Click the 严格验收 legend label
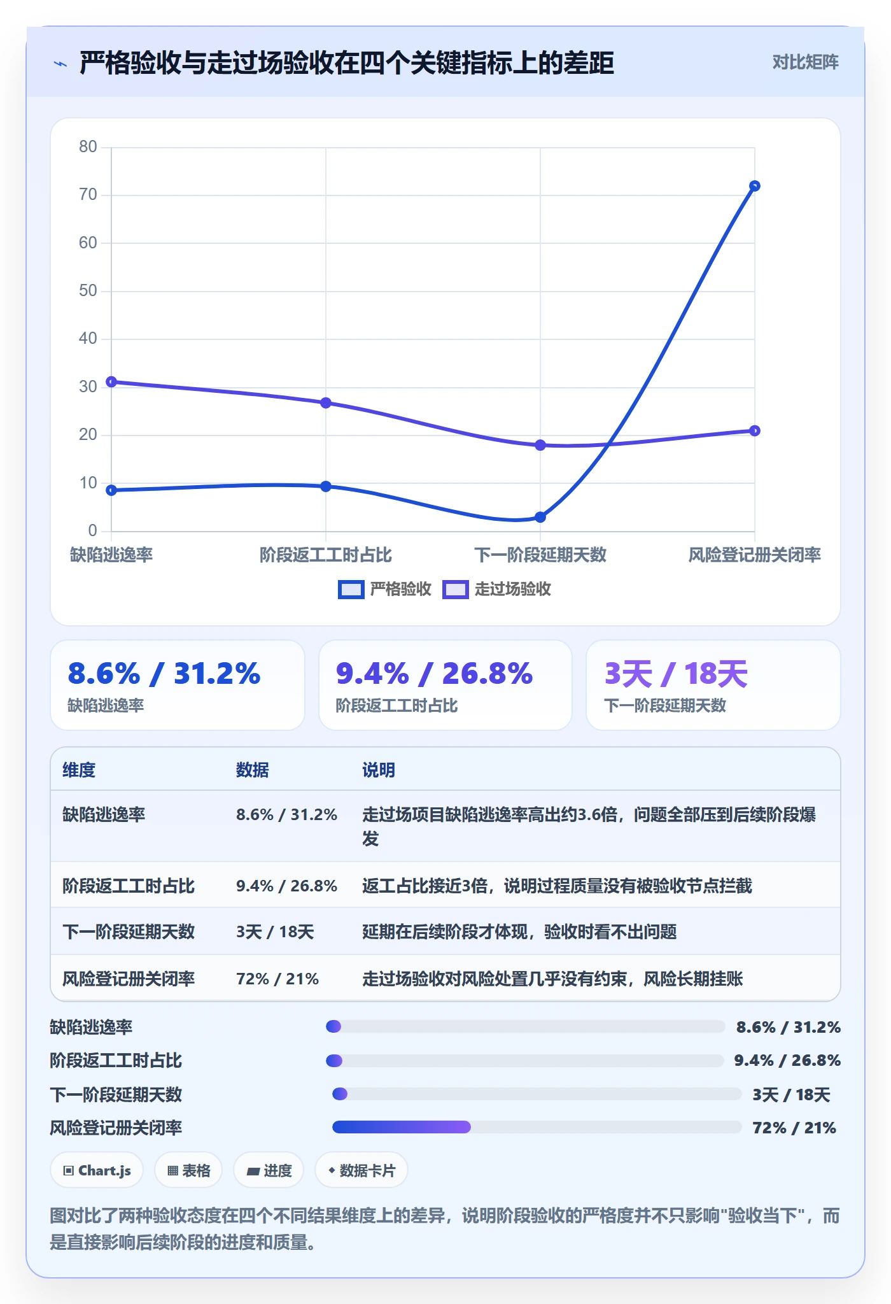This screenshot has height=1304, width=891. 400,589
